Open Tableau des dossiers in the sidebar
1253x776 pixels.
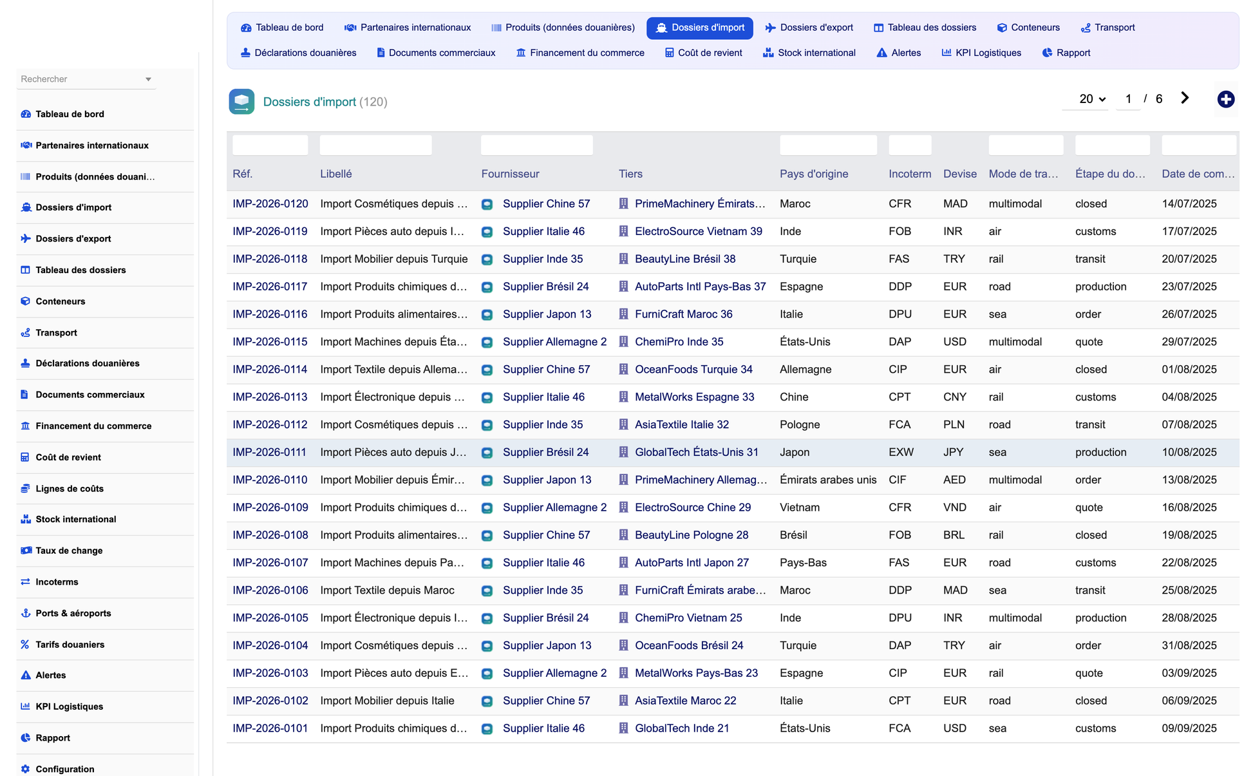coord(80,270)
